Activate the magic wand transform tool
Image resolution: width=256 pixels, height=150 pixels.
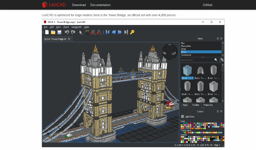coord(87,32)
